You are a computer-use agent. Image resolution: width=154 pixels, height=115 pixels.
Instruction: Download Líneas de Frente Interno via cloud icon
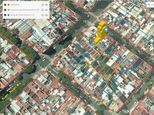pyautogui.click(x=46, y=15)
